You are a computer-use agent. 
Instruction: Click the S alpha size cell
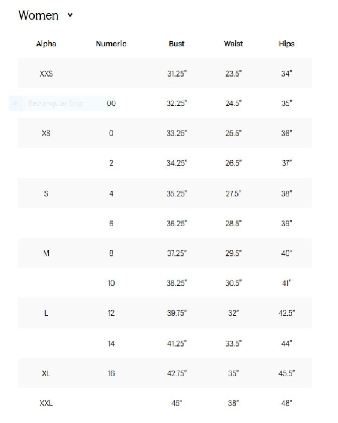46,194
